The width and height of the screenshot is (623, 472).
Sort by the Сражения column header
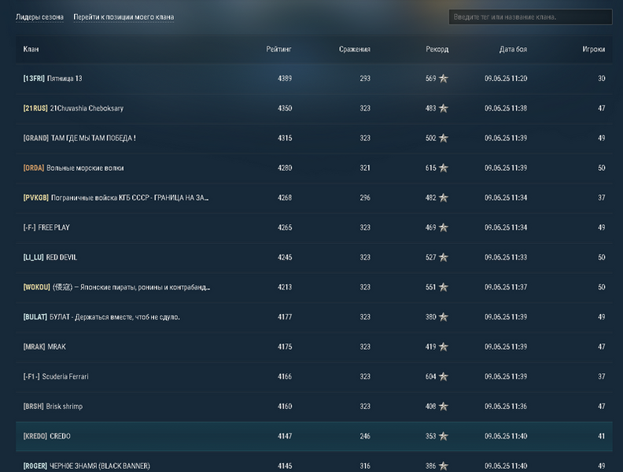point(355,50)
